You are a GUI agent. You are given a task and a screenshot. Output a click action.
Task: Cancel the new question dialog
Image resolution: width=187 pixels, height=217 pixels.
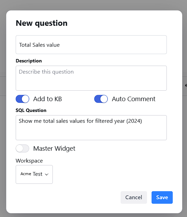133,197
